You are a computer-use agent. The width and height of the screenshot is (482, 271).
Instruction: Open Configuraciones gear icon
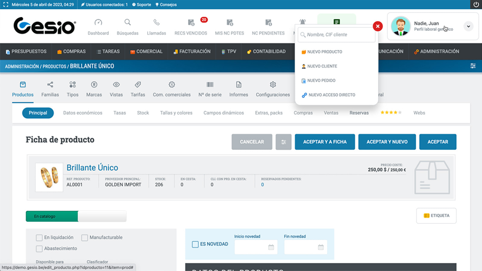click(x=273, y=85)
